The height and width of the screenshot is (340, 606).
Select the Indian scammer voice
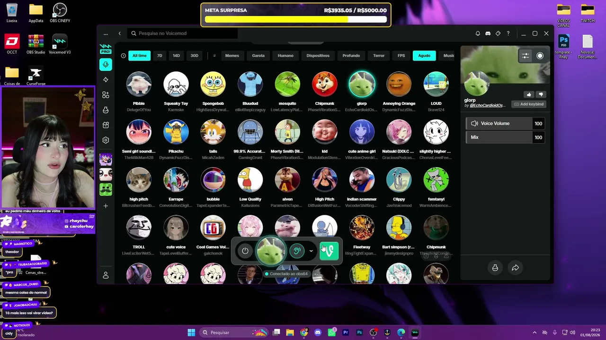[362, 180]
